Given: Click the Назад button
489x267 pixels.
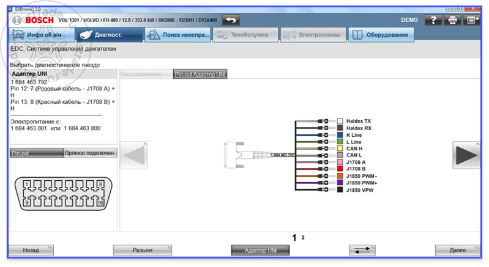Looking at the screenshot, I should [31, 250].
